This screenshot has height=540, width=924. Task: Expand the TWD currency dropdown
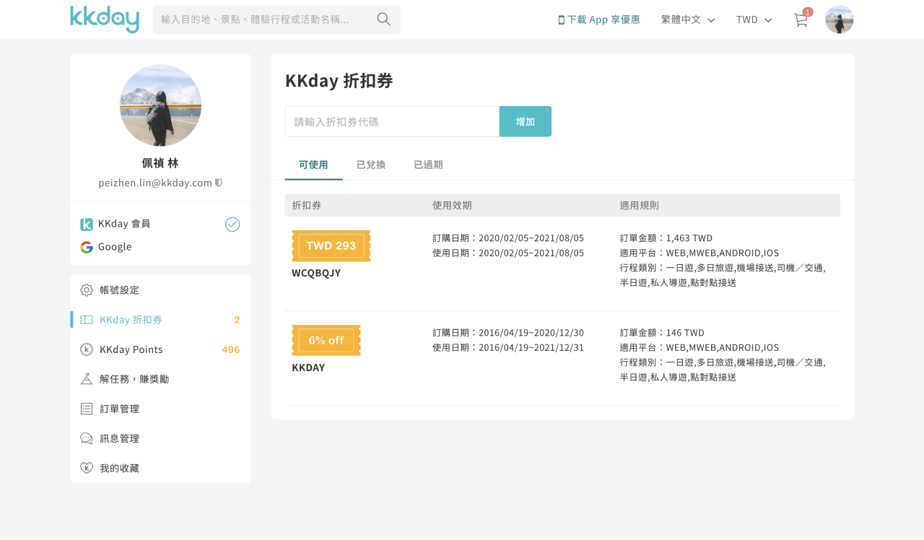coord(754,19)
